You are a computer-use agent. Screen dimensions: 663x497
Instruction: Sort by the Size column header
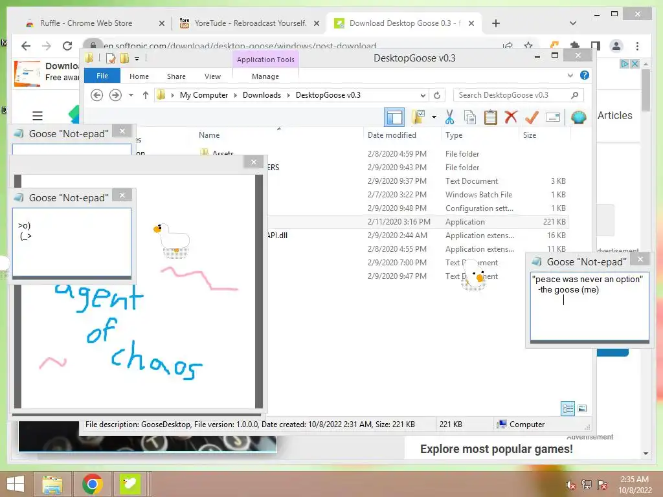click(x=530, y=135)
